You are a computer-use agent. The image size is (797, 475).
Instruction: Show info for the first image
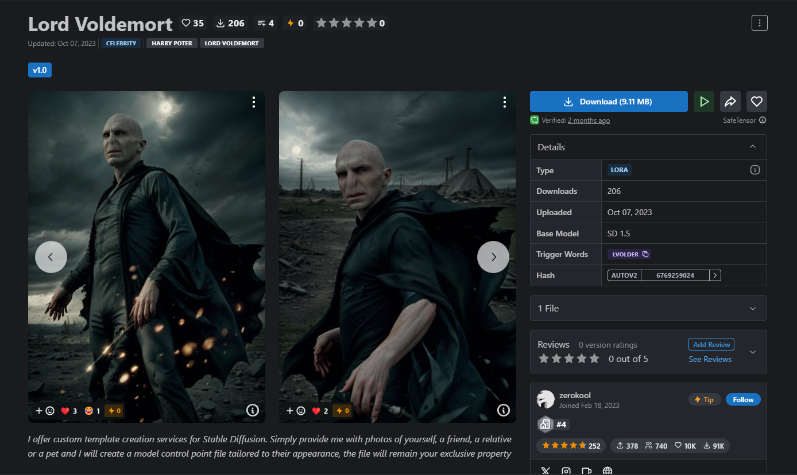[253, 410]
